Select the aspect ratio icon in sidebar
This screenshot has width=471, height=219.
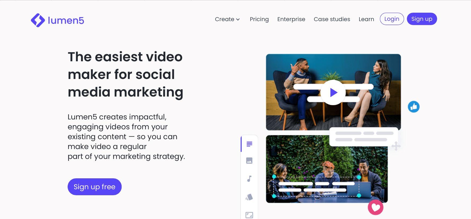pos(249,215)
